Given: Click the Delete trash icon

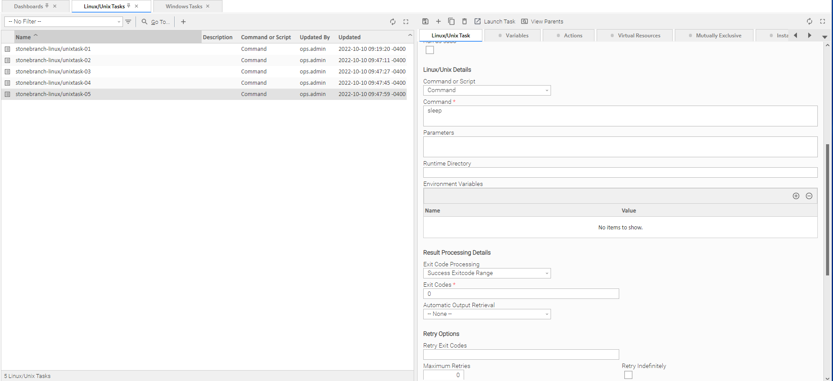Looking at the screenshot, I should (x=464, y=21).
